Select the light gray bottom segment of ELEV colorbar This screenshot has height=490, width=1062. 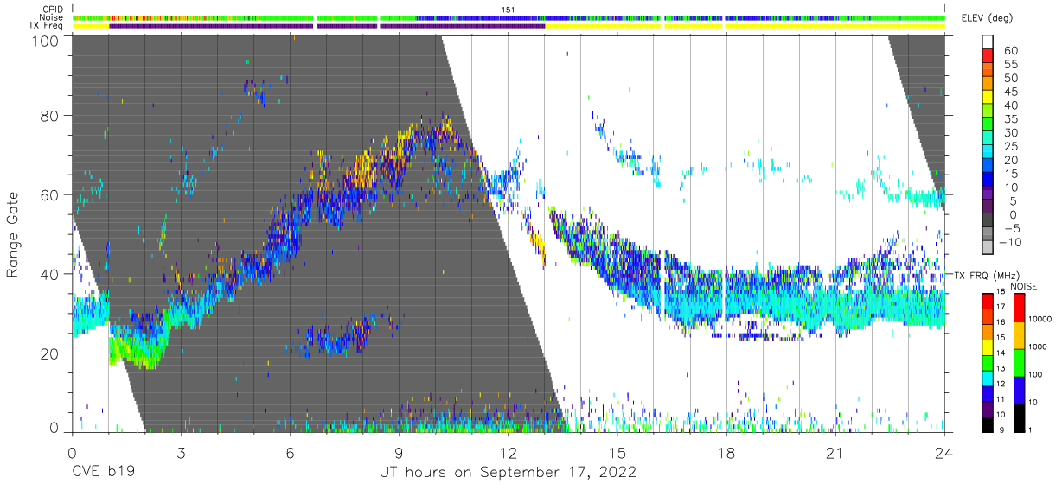pos(988,247)
